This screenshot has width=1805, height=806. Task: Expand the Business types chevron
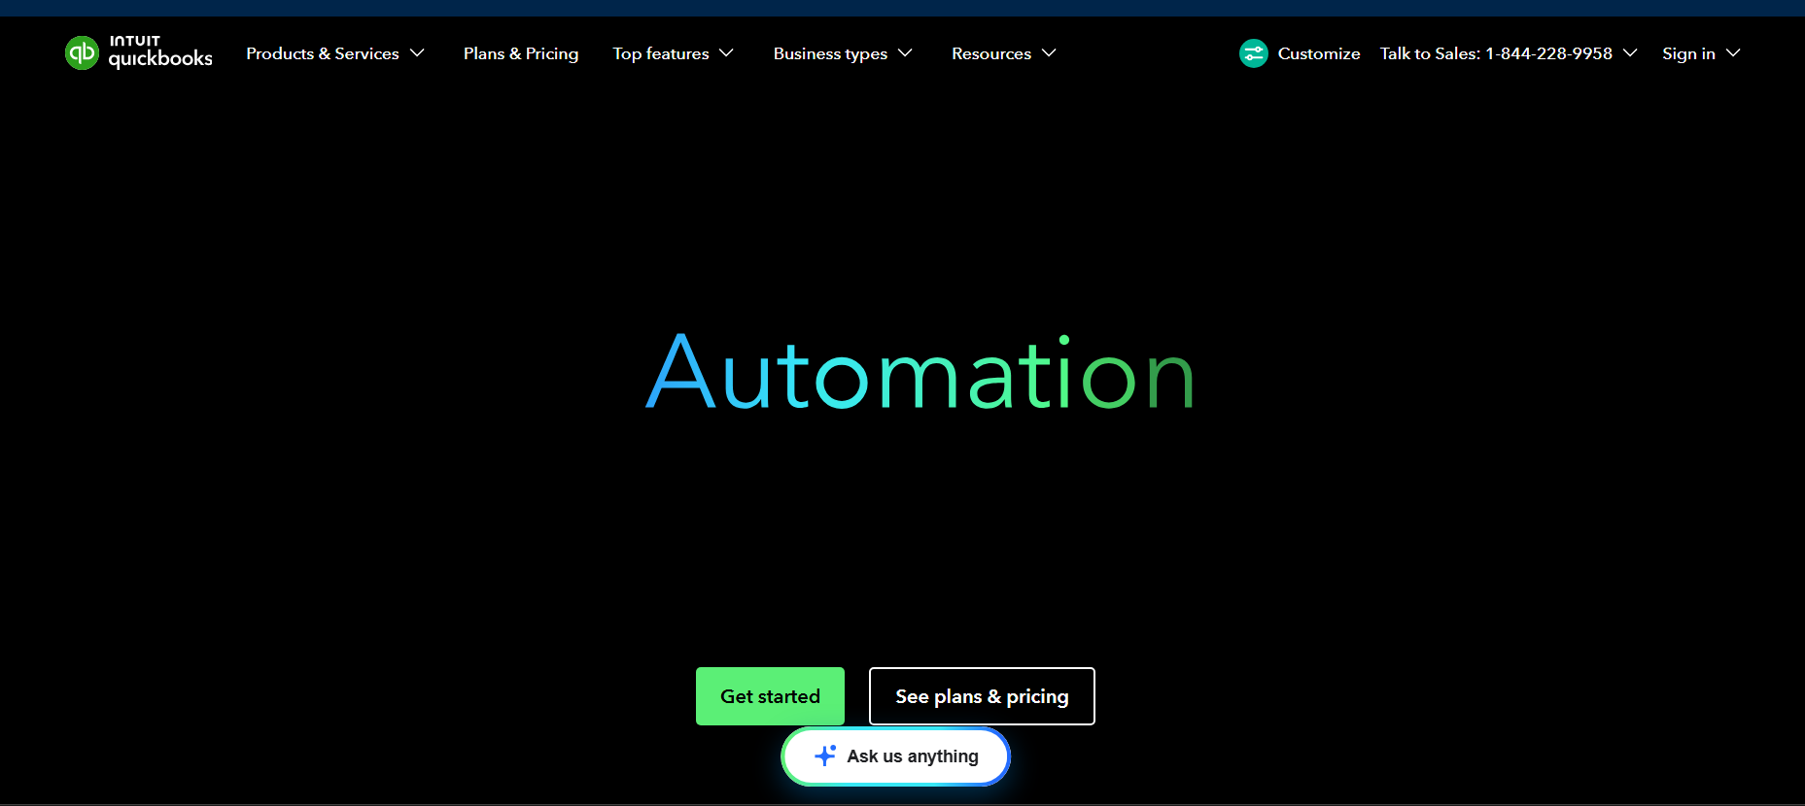coord(906,53)
